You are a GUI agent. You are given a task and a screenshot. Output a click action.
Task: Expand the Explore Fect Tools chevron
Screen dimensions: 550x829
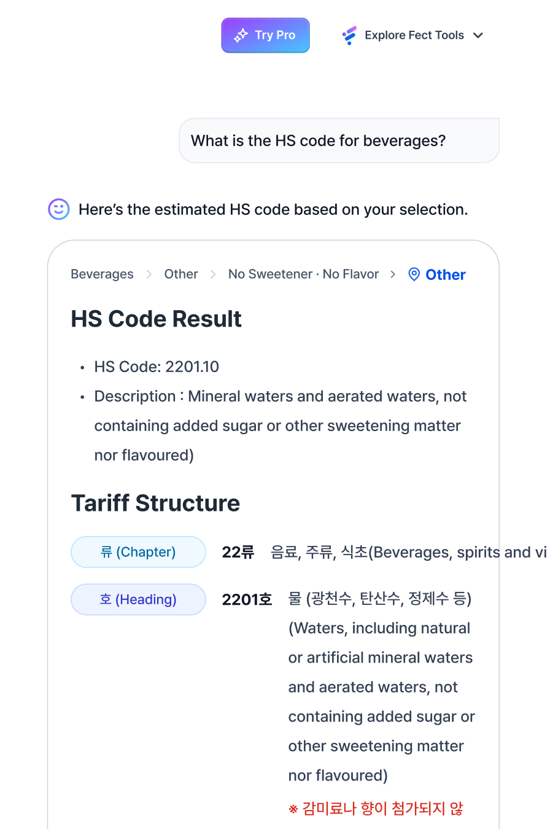coord(478,36)
